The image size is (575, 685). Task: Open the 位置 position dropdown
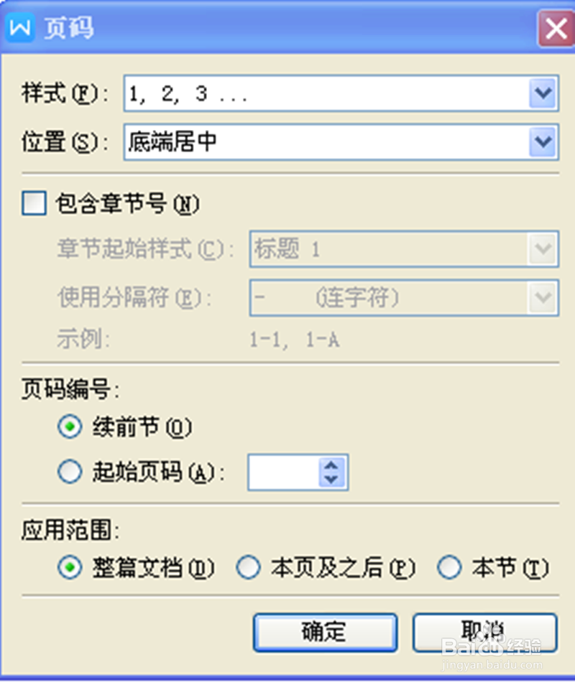click(x=544, y=142)
